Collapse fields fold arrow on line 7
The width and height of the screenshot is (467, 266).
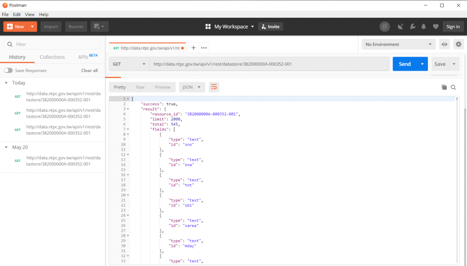128,129
